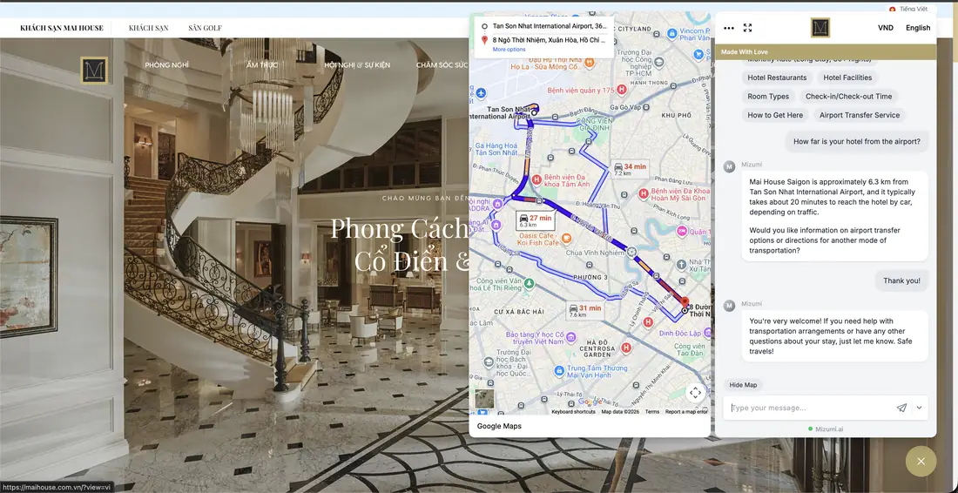Choose the Hotel Facilities quick reply
This screenshot has height=493, width=958.
[x=847, y=78]
